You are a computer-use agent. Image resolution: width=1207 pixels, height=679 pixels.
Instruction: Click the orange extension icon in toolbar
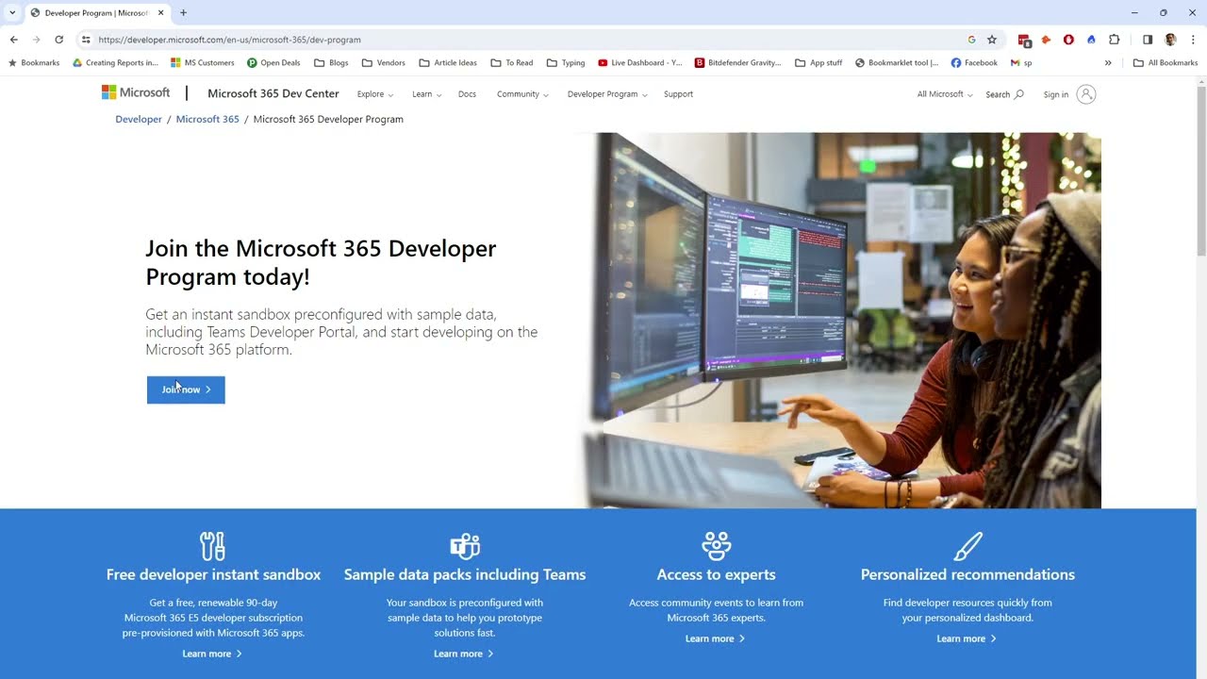coord(1046,40)
